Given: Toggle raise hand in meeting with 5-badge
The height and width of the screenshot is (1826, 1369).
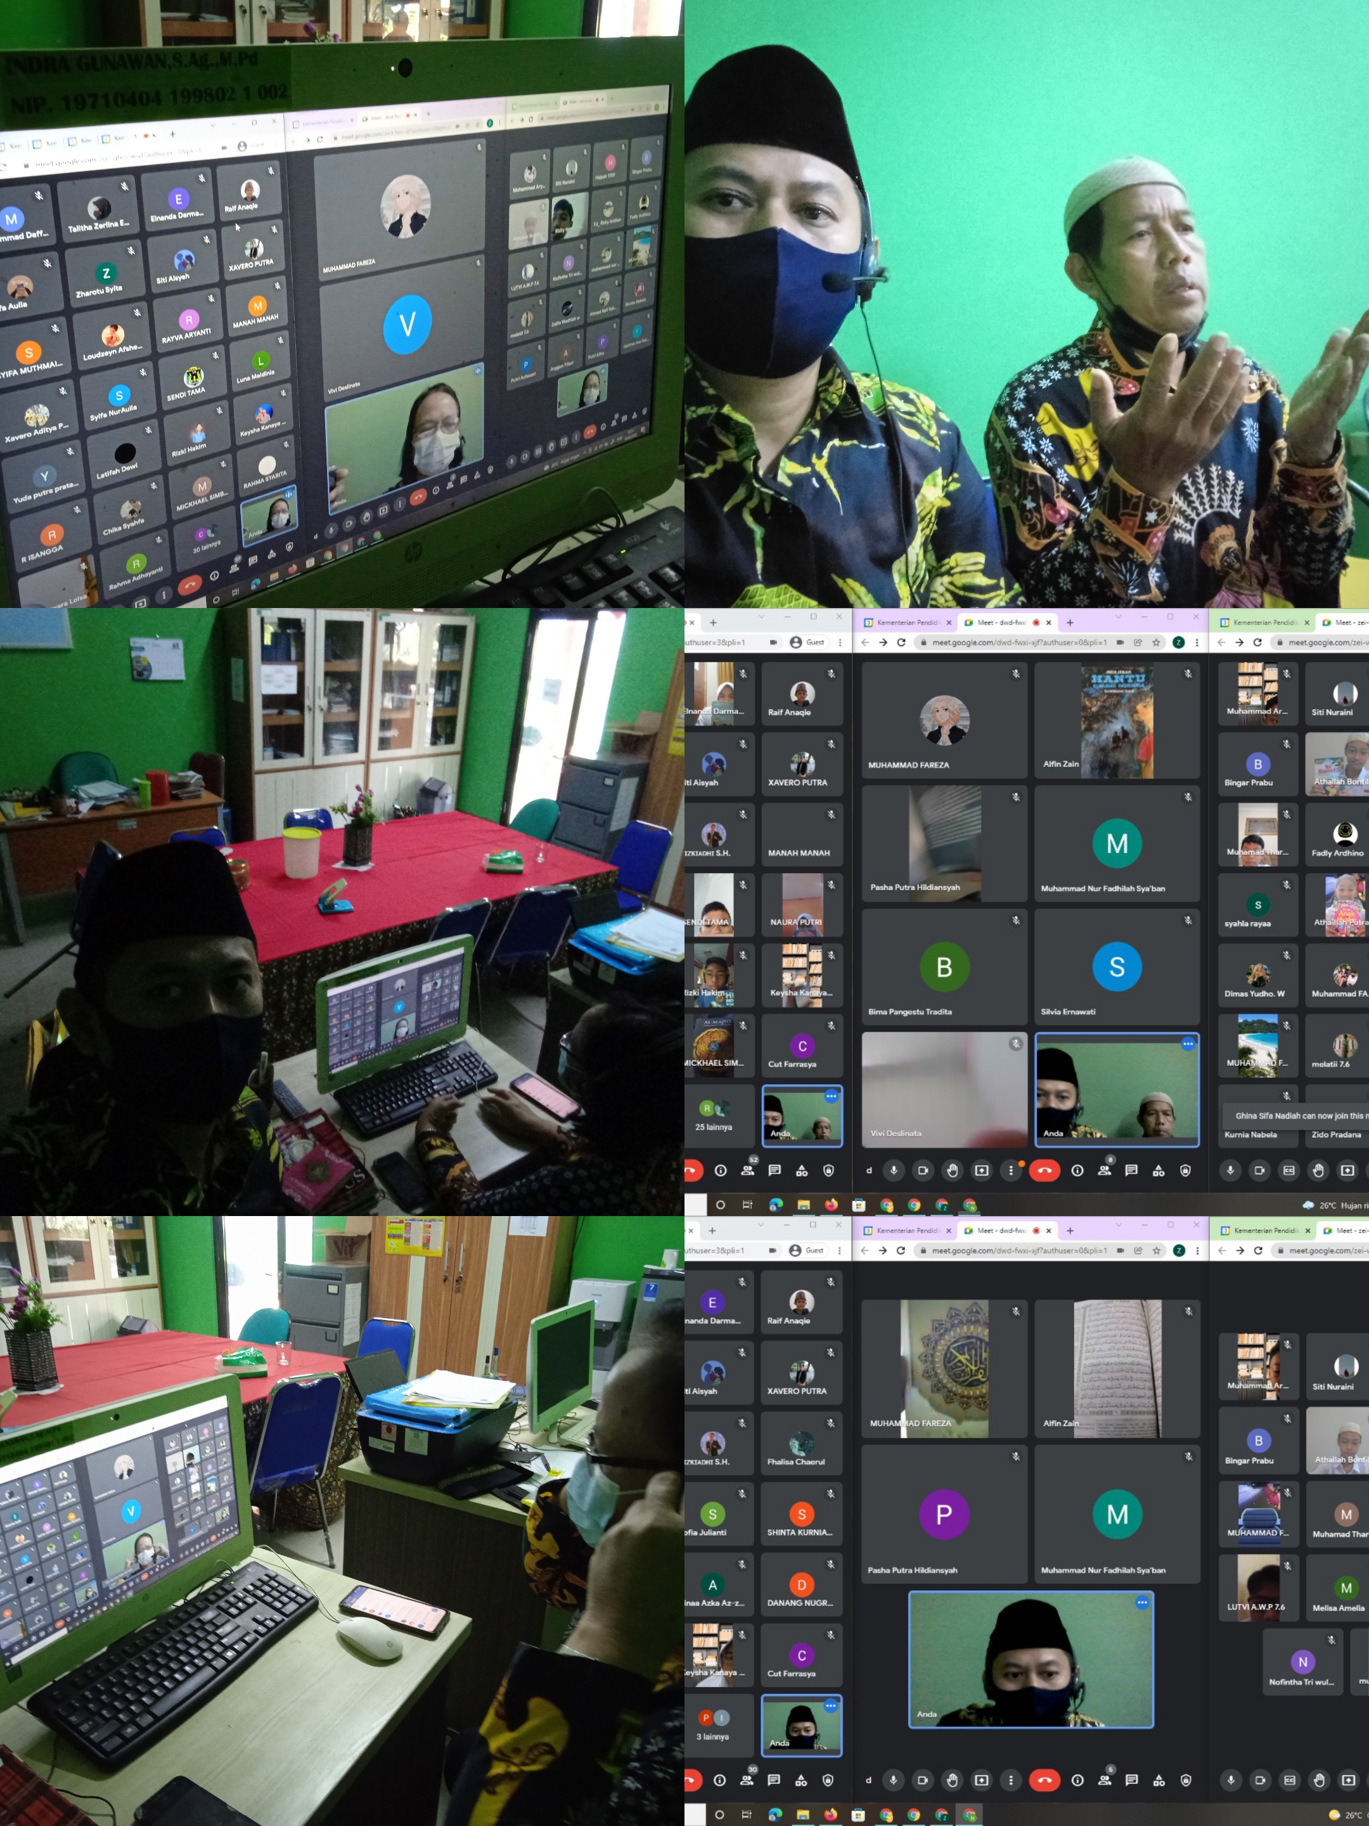Looking at the screenshot, I should click(x=952, y=1780).
